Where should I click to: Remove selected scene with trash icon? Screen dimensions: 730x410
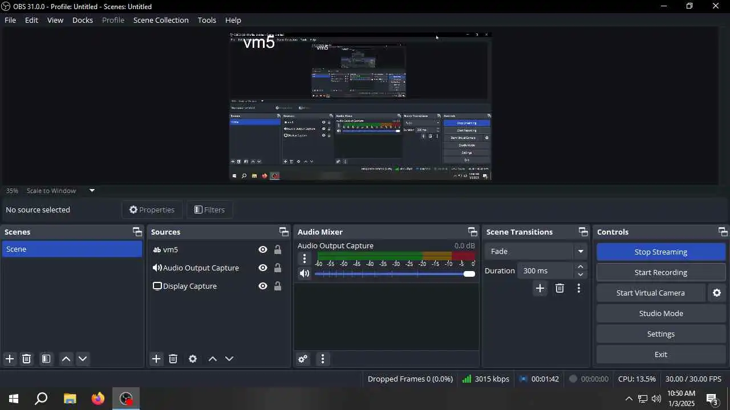click(26, 359)
